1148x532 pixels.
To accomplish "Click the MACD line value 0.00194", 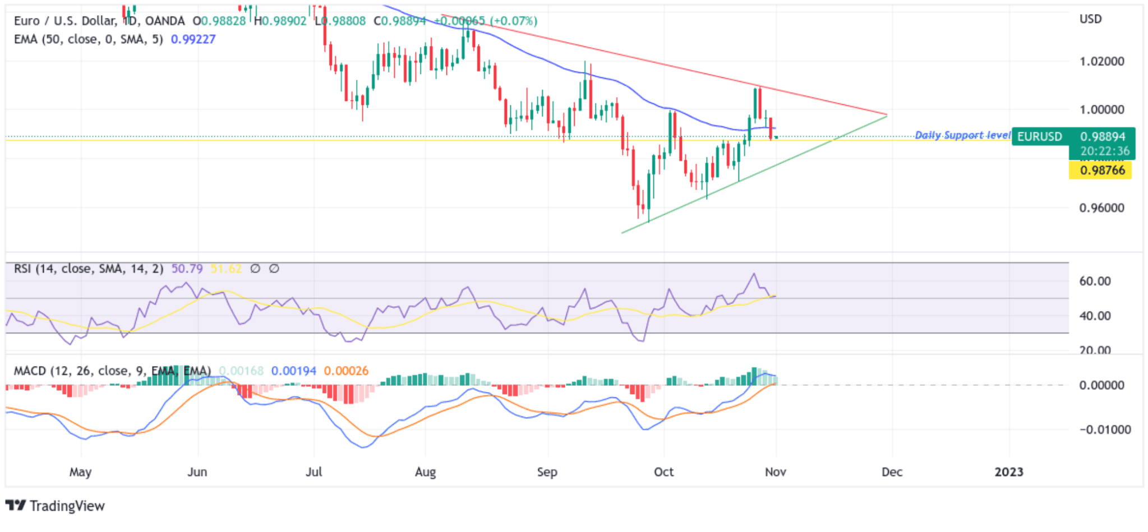I will pyautogui.click(x=294, y=371).
